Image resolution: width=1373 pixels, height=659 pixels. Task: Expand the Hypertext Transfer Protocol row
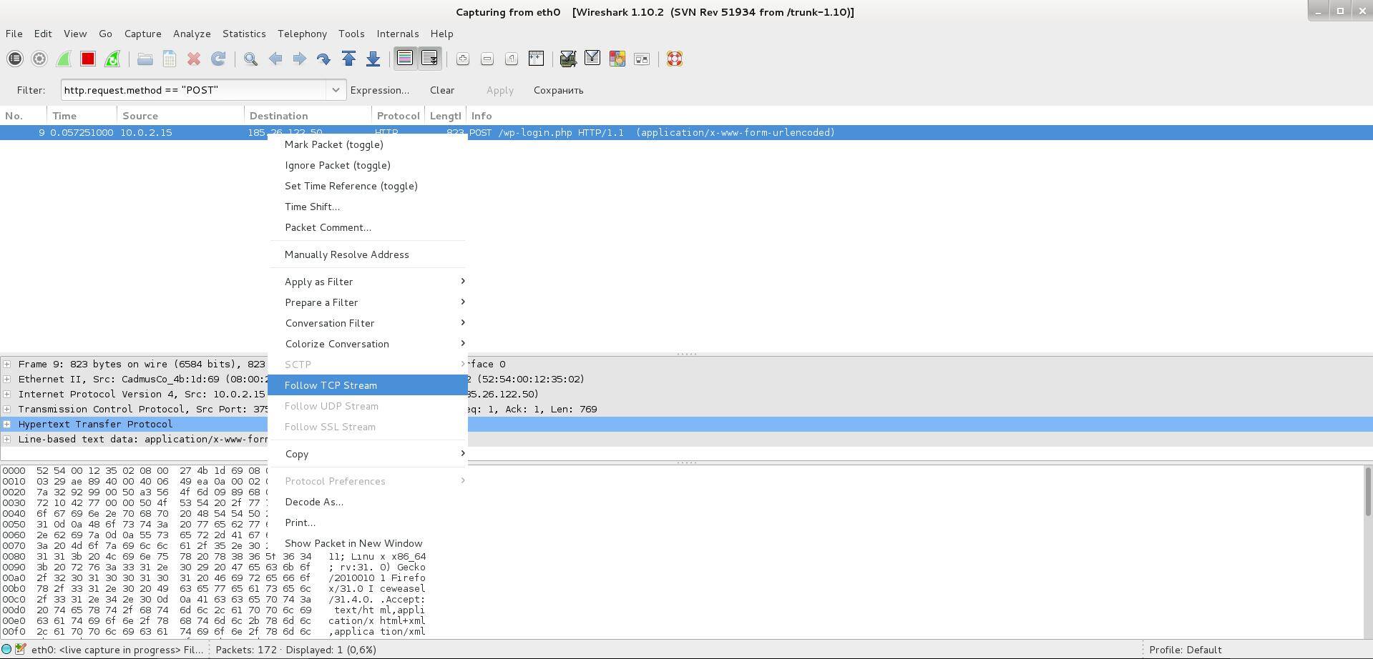click(7, 424)
